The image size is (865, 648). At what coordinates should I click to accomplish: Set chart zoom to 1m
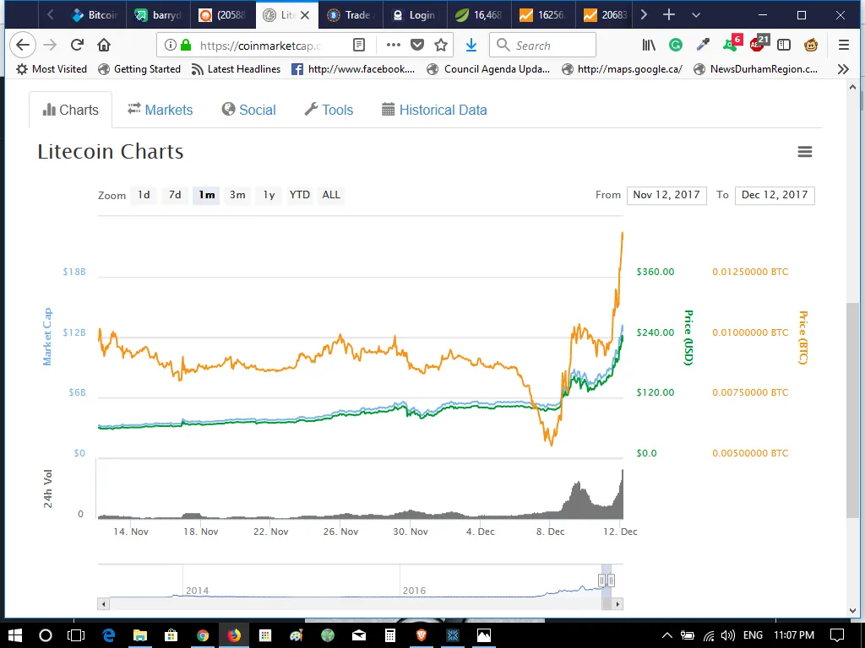point(206,195)
